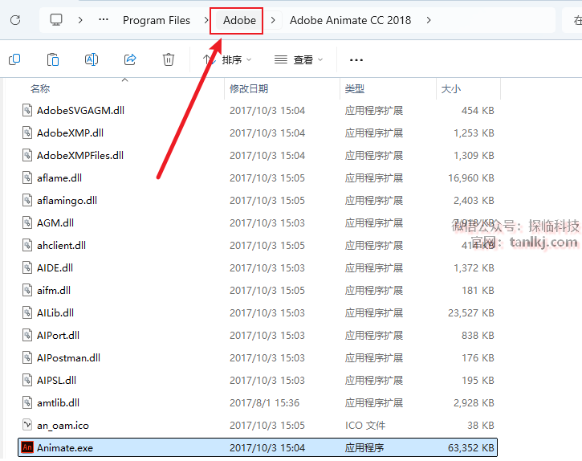This screenshot has height=461, width=582.
Task: Click the 应用程序 type of Animate.exe
Action: click(x=364, y=447)
